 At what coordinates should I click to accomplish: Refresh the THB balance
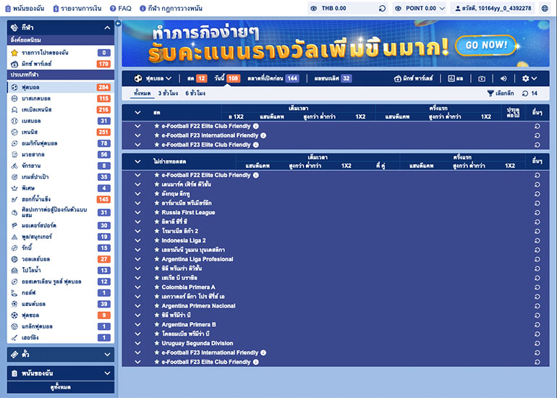point(382,9)
